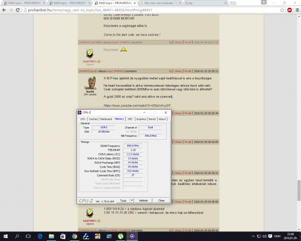Reload the prohardver page
This screenshot has height=241, width=301.
pos(17,10)
